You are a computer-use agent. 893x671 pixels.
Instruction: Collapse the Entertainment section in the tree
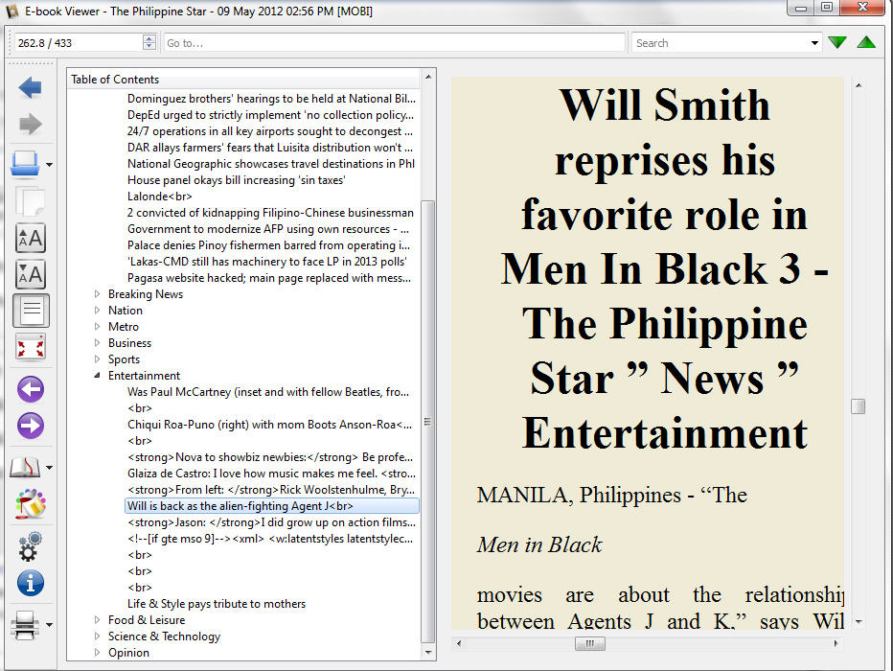[x=98, y=376]
